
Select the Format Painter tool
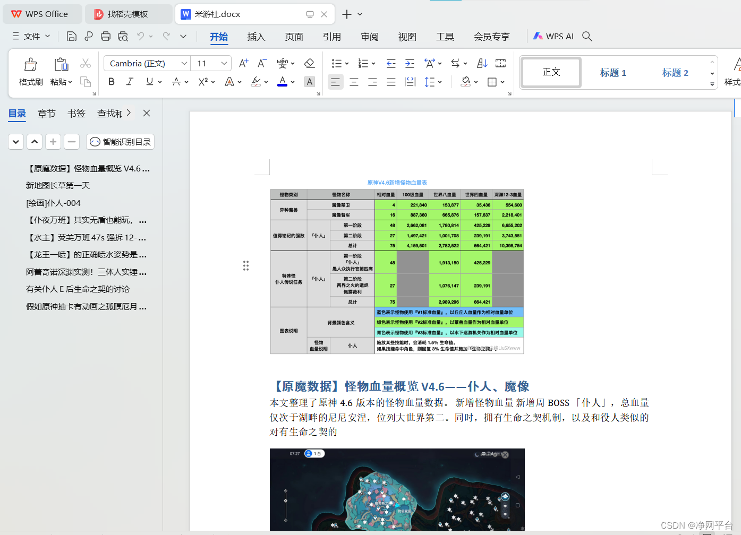coord(31,71)
